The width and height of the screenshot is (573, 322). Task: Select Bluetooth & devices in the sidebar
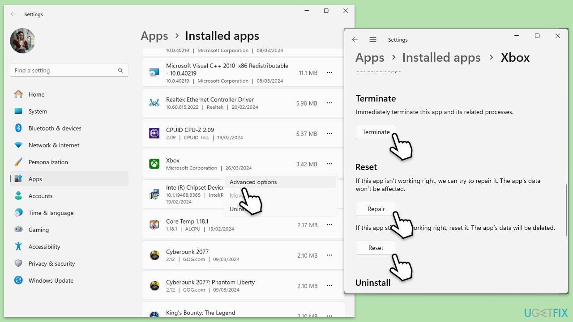coord(55,128)
